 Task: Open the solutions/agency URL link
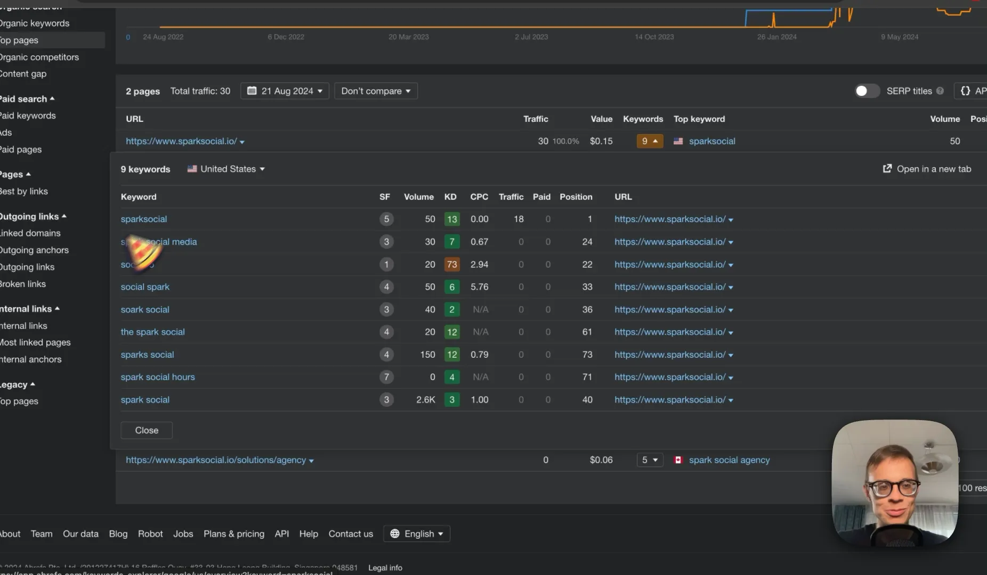(216, 460)
